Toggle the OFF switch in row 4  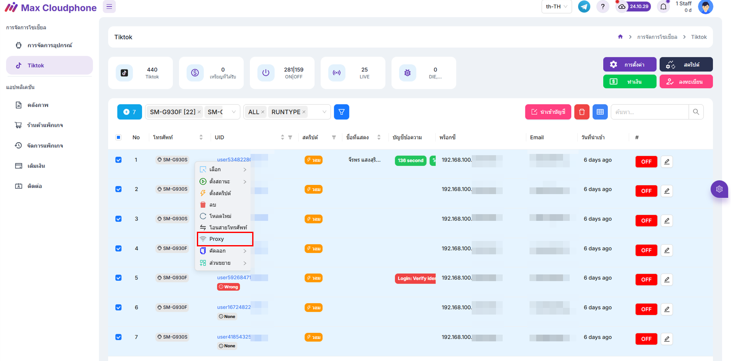646,250
